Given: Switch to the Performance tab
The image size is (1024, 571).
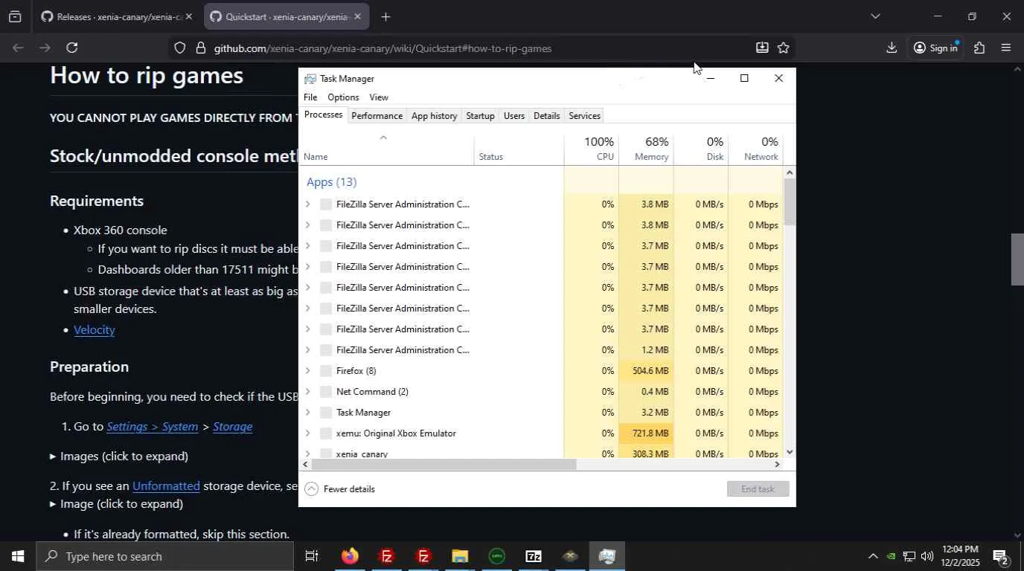Looking at the screenshot, I should pos(377,115).
